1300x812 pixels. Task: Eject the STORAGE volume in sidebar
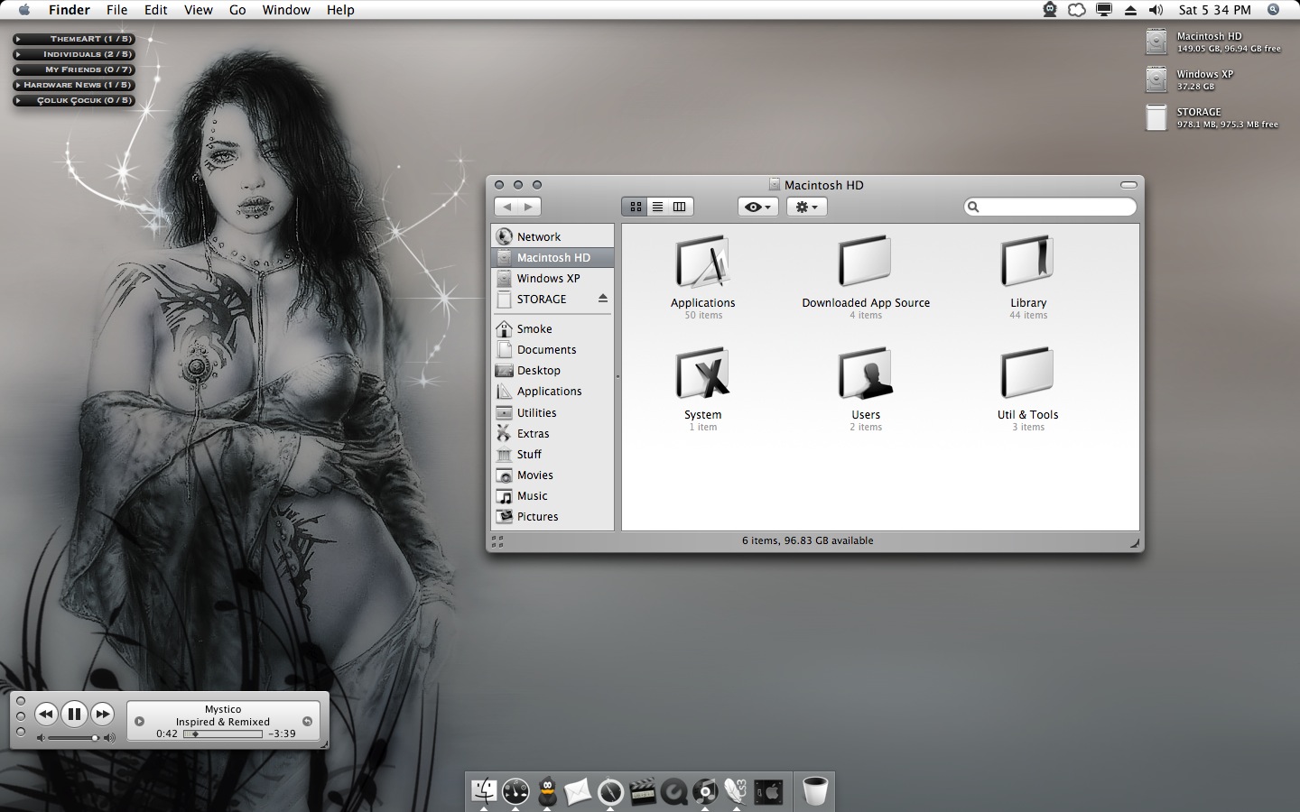[602, 299]
